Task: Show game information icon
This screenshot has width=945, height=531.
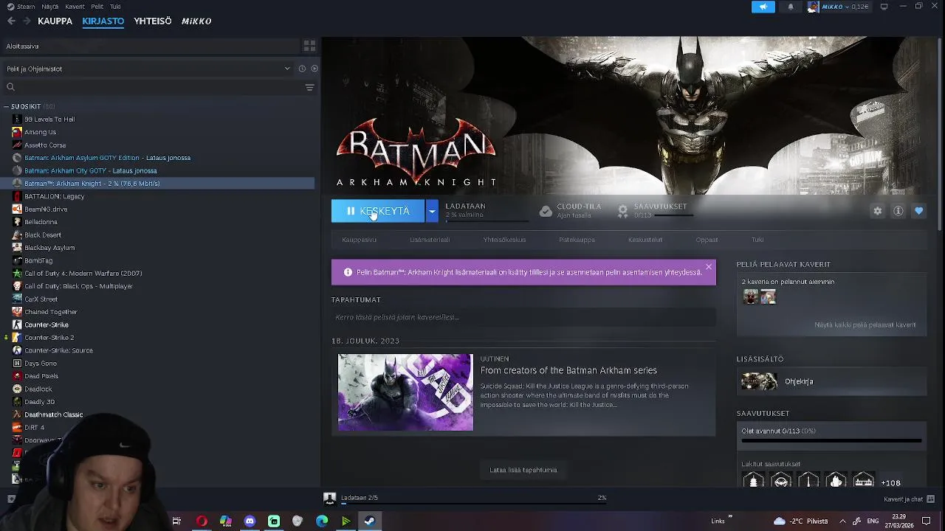Action: pyautogui.click(x=898, y=211)
